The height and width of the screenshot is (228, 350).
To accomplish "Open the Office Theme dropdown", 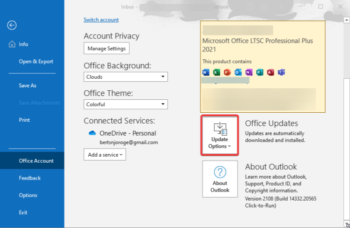I will [125, 104].
